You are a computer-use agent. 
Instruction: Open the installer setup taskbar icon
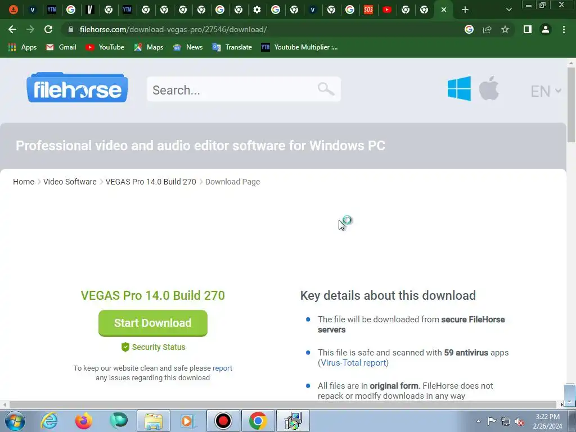(292, 421)
